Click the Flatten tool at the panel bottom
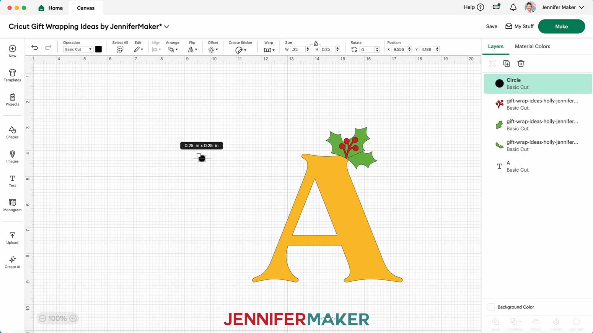 point(556,324)
